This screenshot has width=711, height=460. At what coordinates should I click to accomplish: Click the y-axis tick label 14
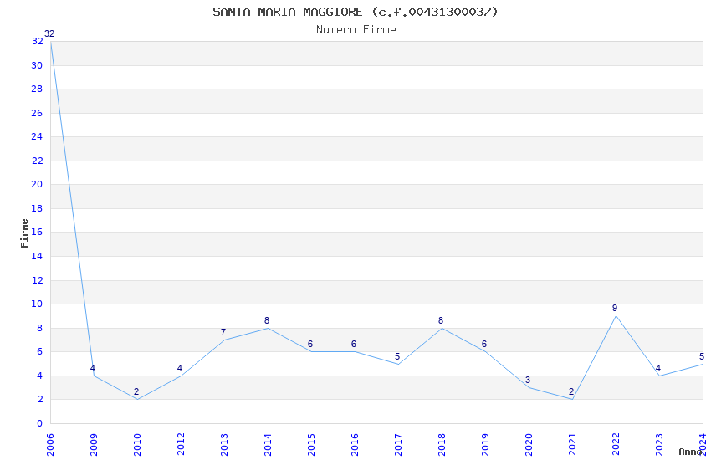[37, 256]
